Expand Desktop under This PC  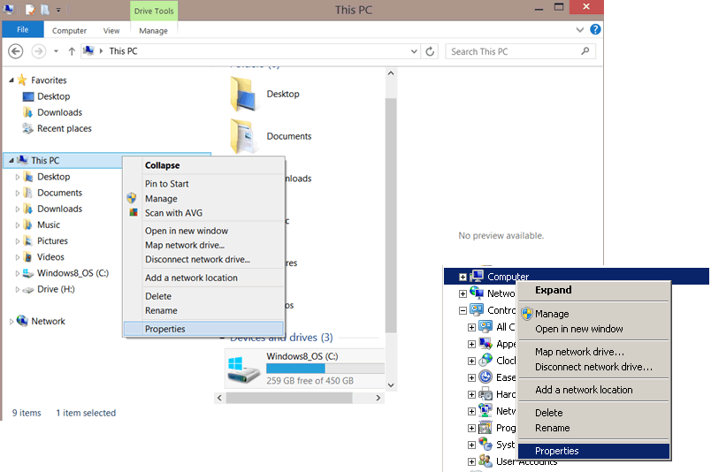click(17, 177)
